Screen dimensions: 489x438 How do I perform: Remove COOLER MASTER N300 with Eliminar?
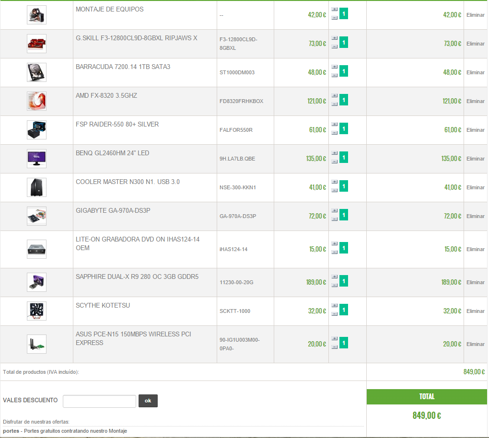tap(475, 187)
